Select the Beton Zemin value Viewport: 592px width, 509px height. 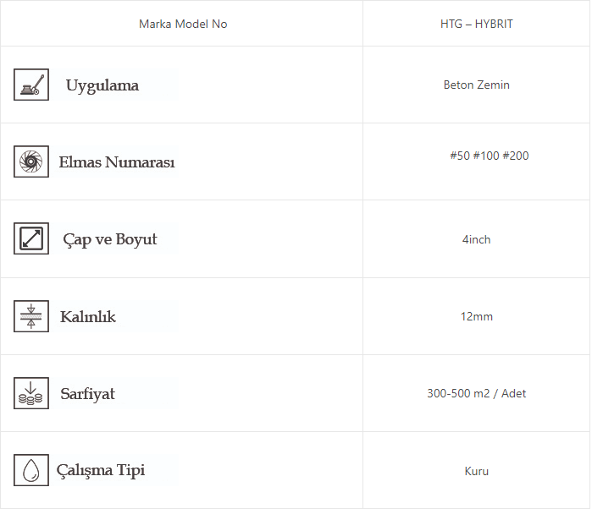[477, 85]
